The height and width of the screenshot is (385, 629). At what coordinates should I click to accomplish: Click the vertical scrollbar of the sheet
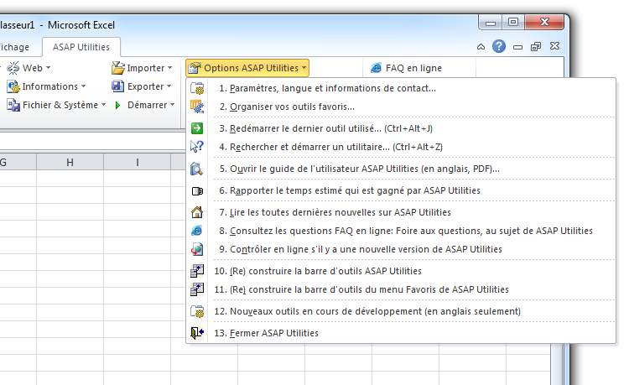(556, 364)
